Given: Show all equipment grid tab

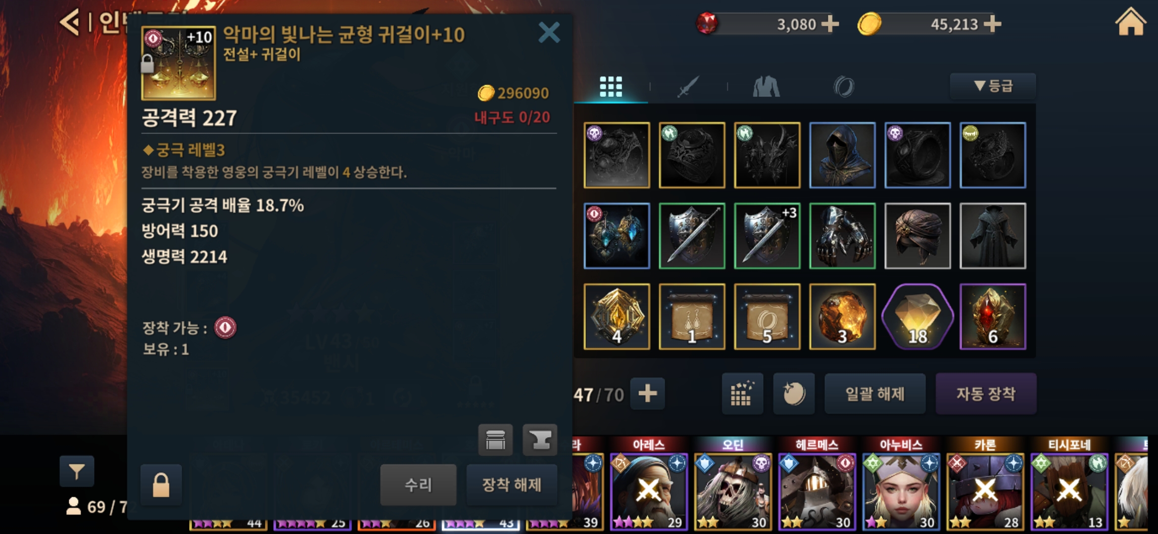Looking at the screenshot, I should pos(611,87).
